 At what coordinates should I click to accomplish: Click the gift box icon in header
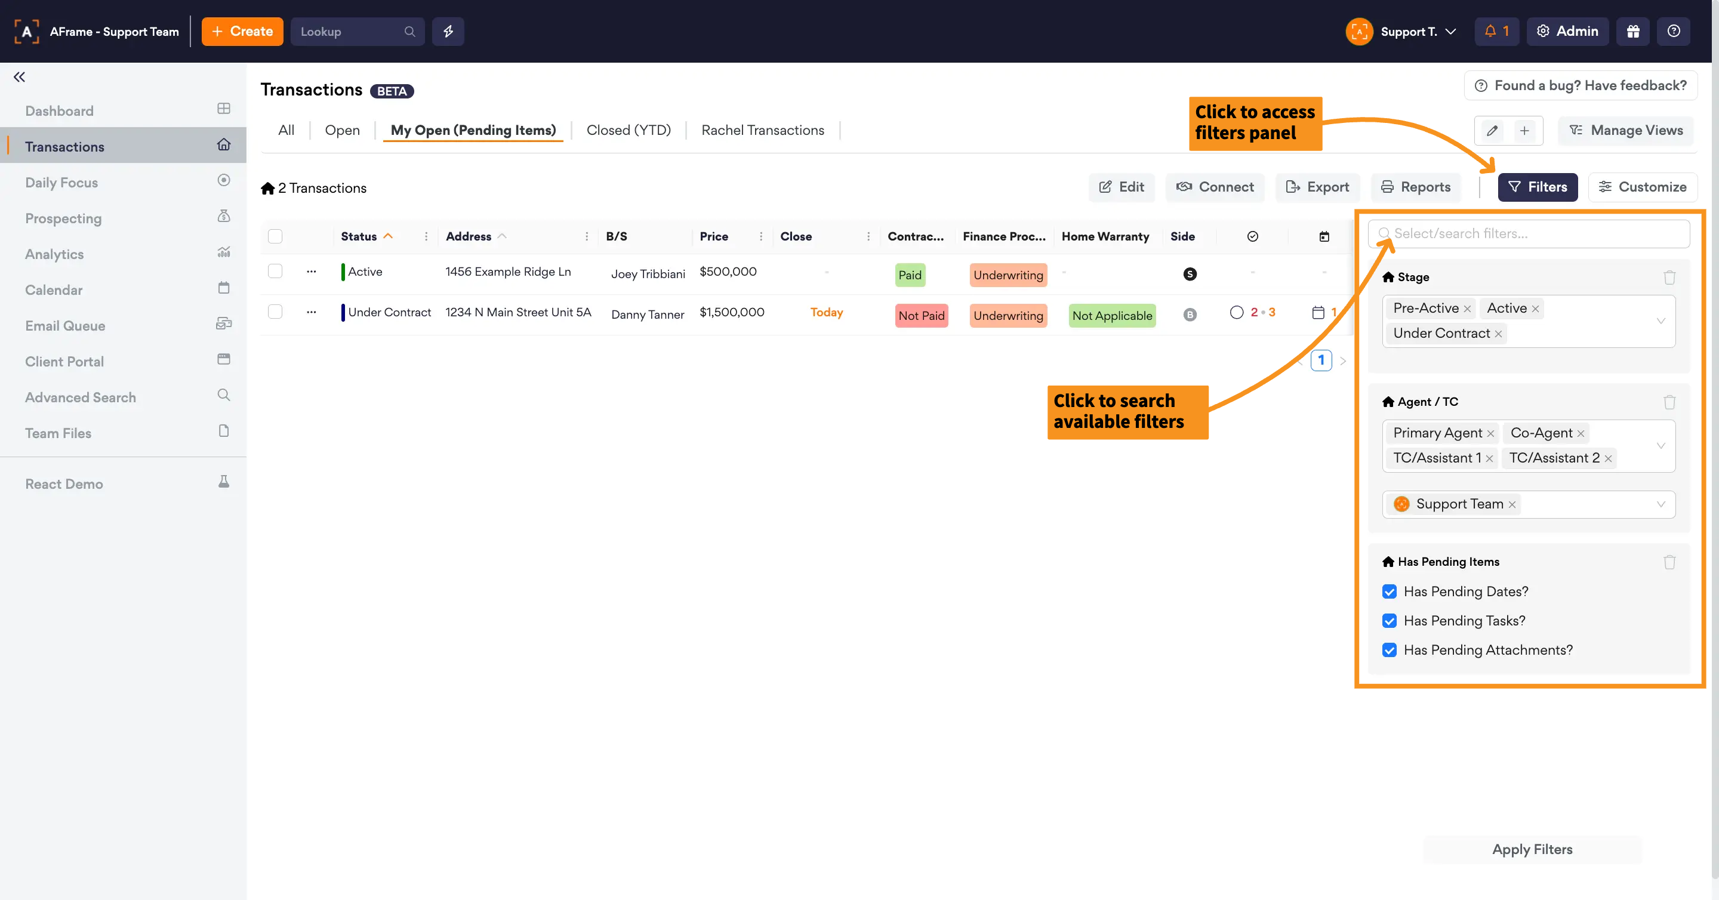click(x=1632, y=32)
